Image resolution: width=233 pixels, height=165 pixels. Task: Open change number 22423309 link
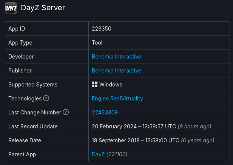click(x=105, y=113)
